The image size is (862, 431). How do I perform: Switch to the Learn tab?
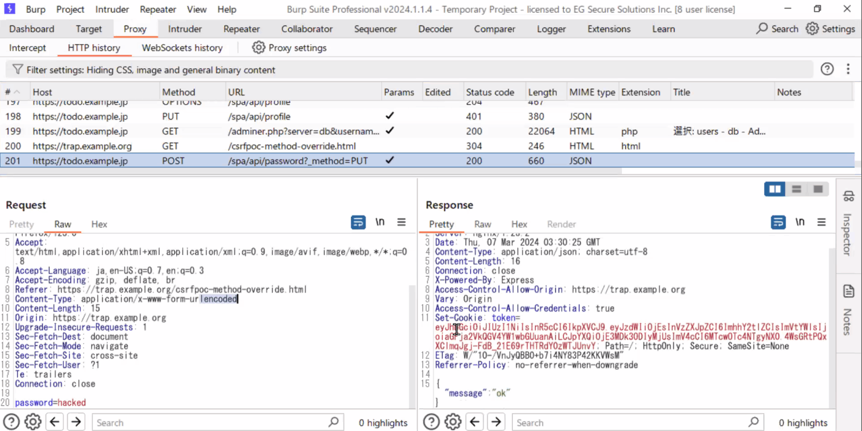click(663, 29)
